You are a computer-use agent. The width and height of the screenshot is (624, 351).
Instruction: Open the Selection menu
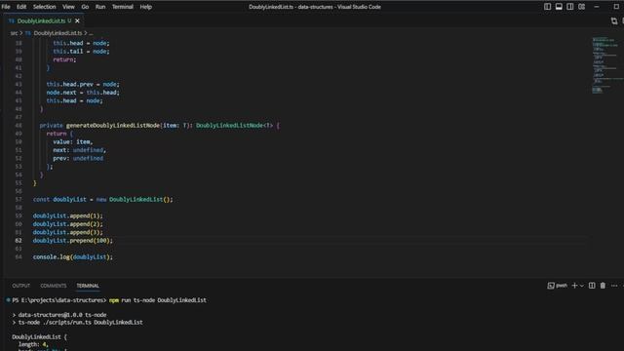(x=44, y=7)
